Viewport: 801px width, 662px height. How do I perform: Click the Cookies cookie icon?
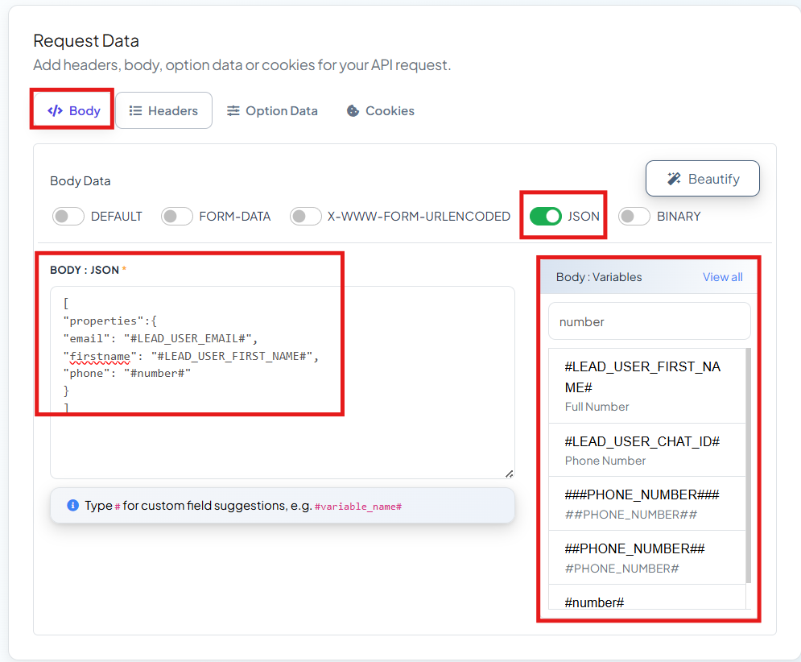[x=353, y=110]
